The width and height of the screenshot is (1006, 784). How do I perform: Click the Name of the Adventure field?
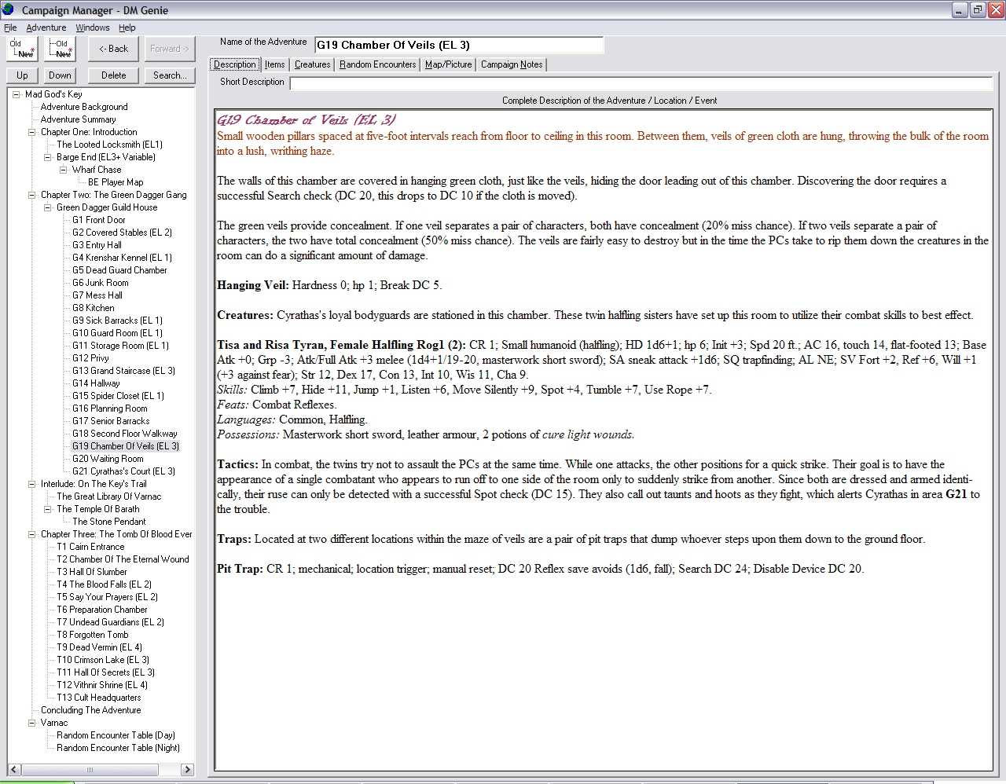(x=459, y=45)
